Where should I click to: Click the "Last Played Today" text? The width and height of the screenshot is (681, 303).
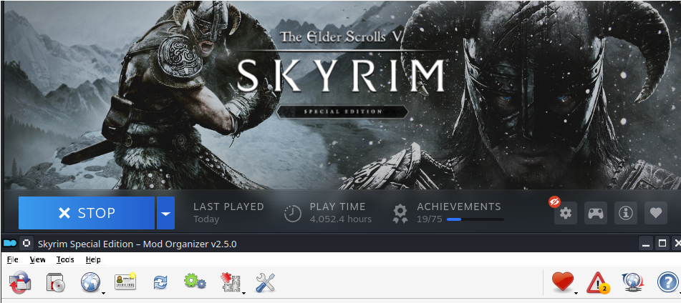pos(228,212)
